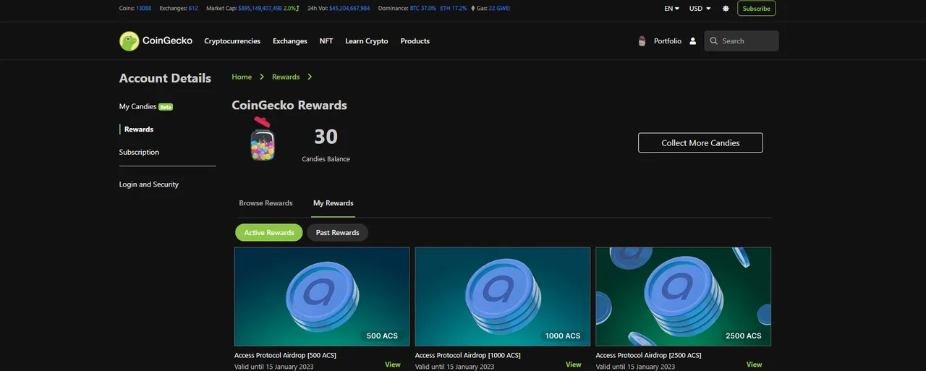
Task: Click the Candies Balance label
Action: click(x=326, y=159)
